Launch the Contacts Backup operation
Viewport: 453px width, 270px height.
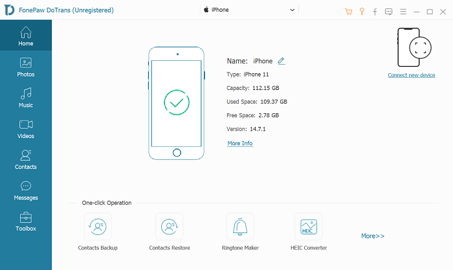click(98, 232)
